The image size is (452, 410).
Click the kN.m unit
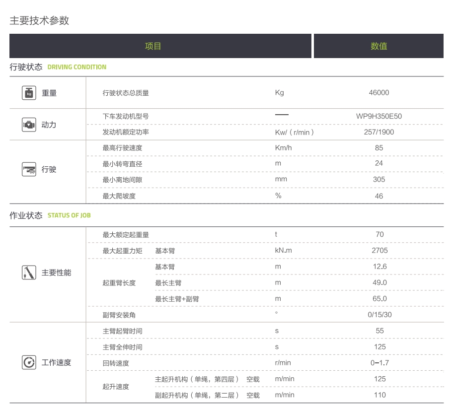[283, 250]
